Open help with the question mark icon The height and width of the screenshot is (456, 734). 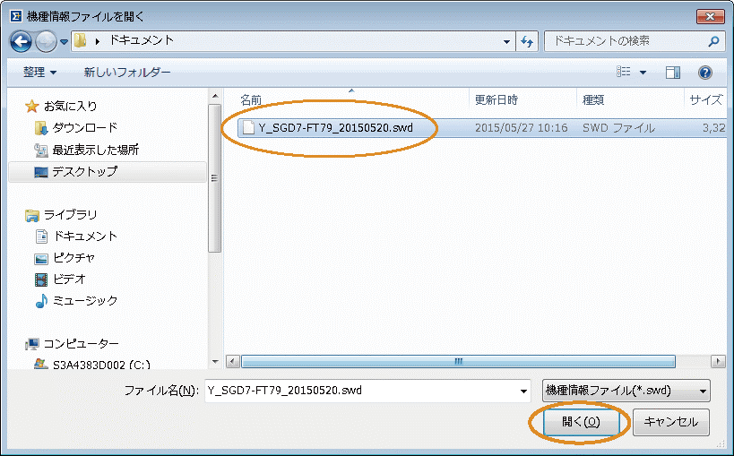tap(705, 72)
